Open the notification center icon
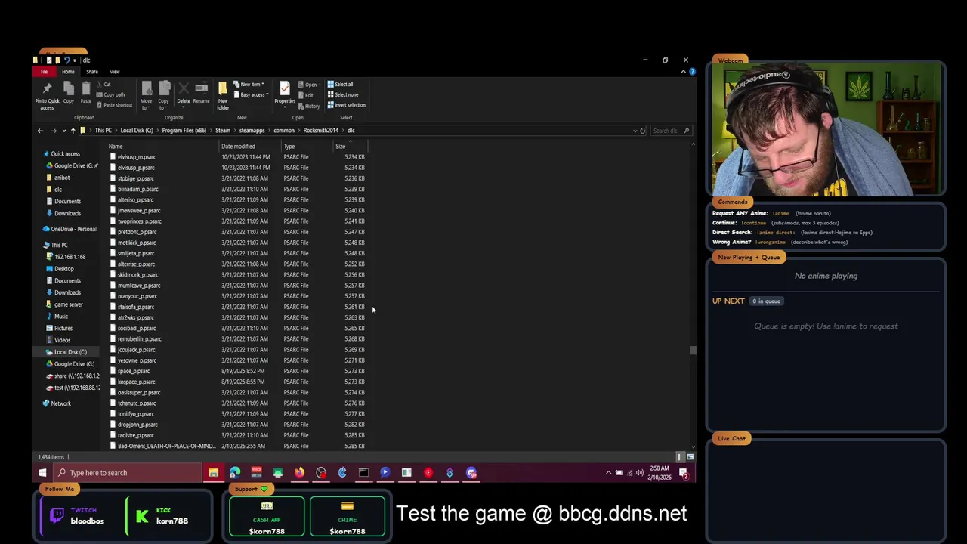Image resolution: width=967 pixels, height=544 pixels. 684,473
